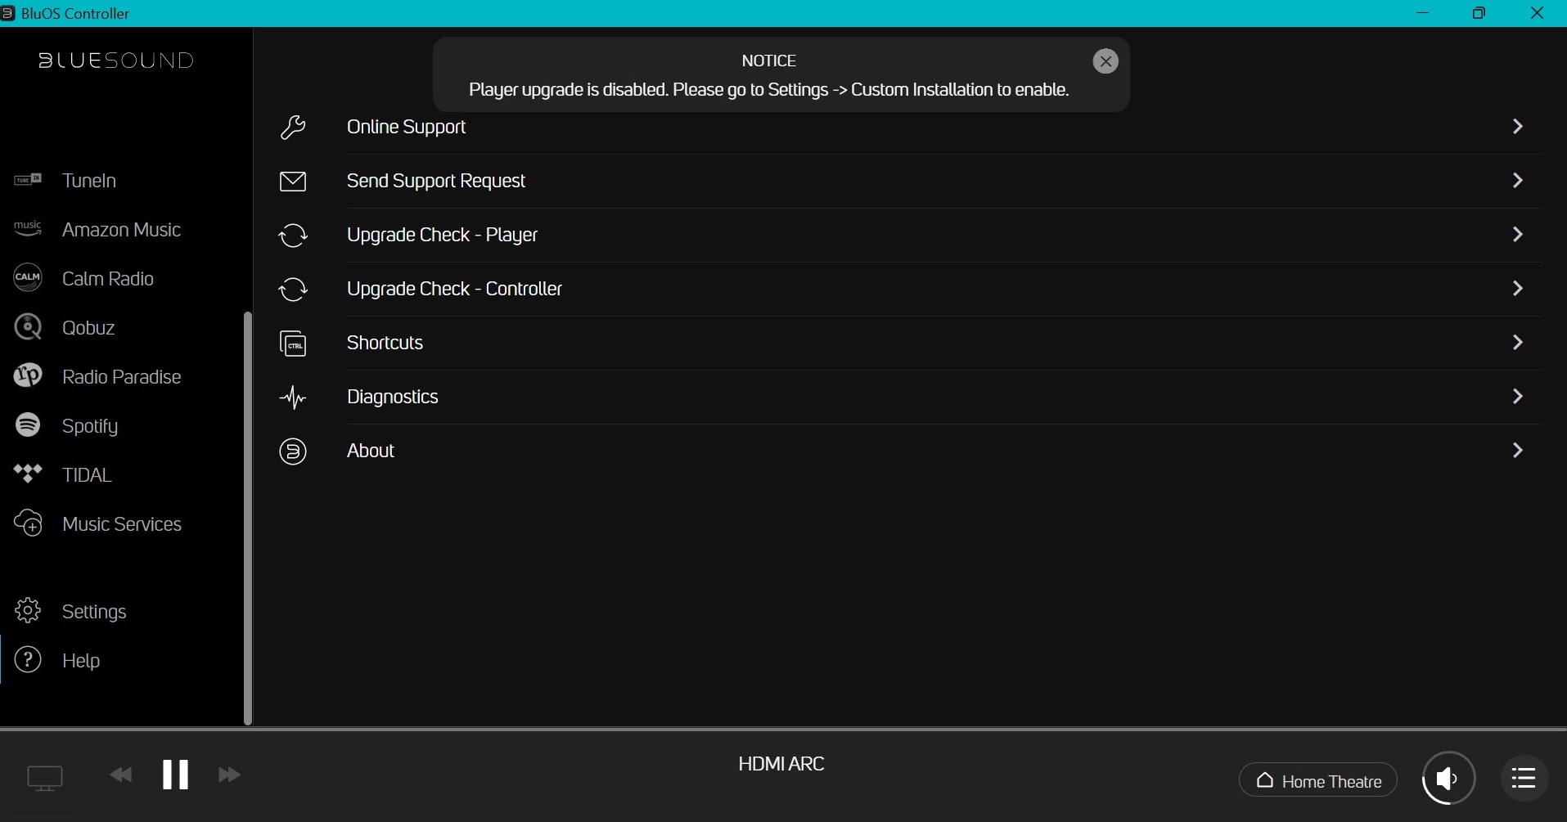Expand the About row chevron

point(1517,451)
